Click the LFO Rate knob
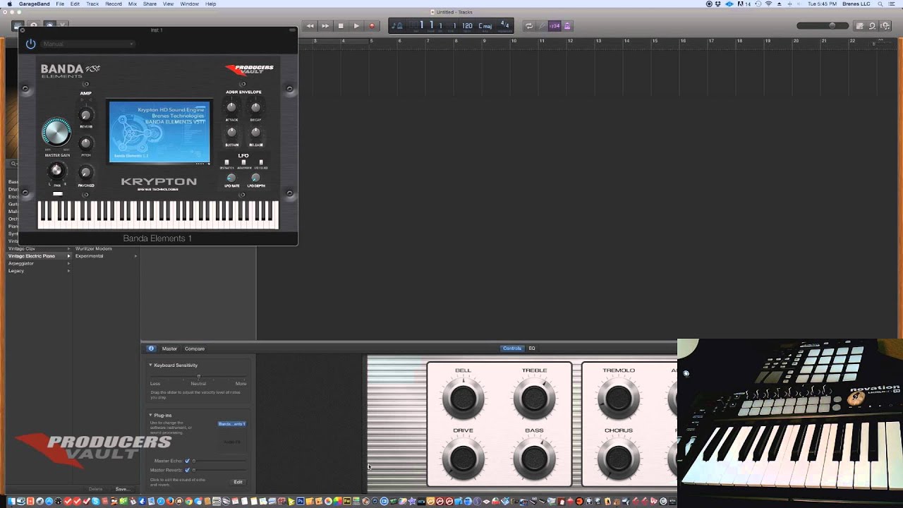The image size is (903, 508). [x=231, y=178]
